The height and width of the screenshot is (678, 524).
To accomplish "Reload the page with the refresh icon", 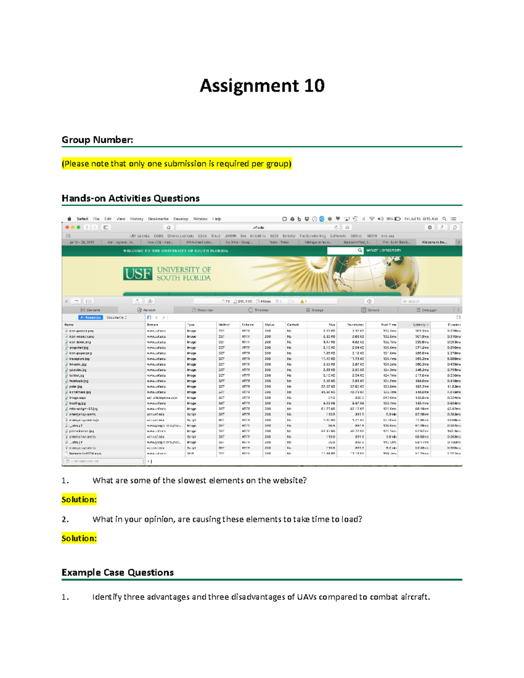I will pos(336,227).
